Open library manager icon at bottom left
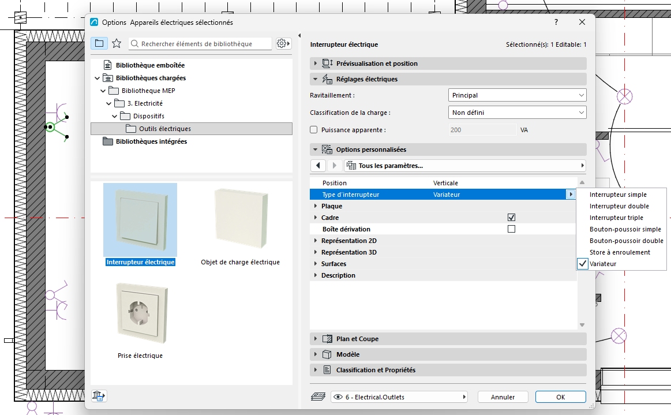671x415 pixels. coord(99,396)
